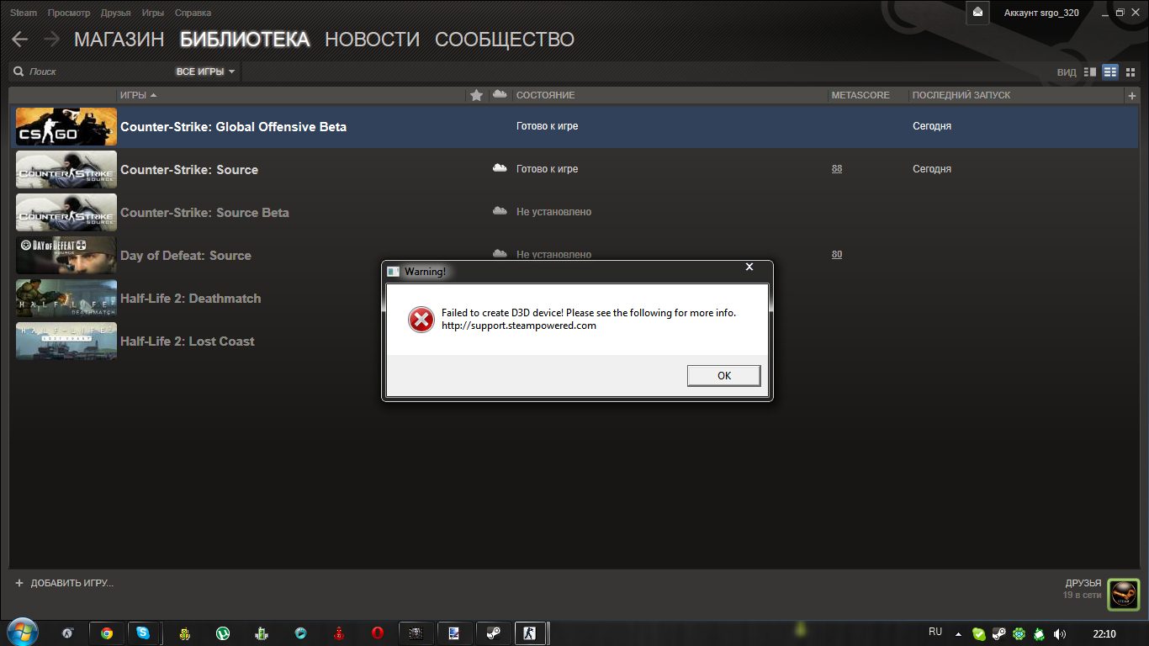Open the system tray volume icon
Screen dimensions: 1149x646
(1059, 633)
